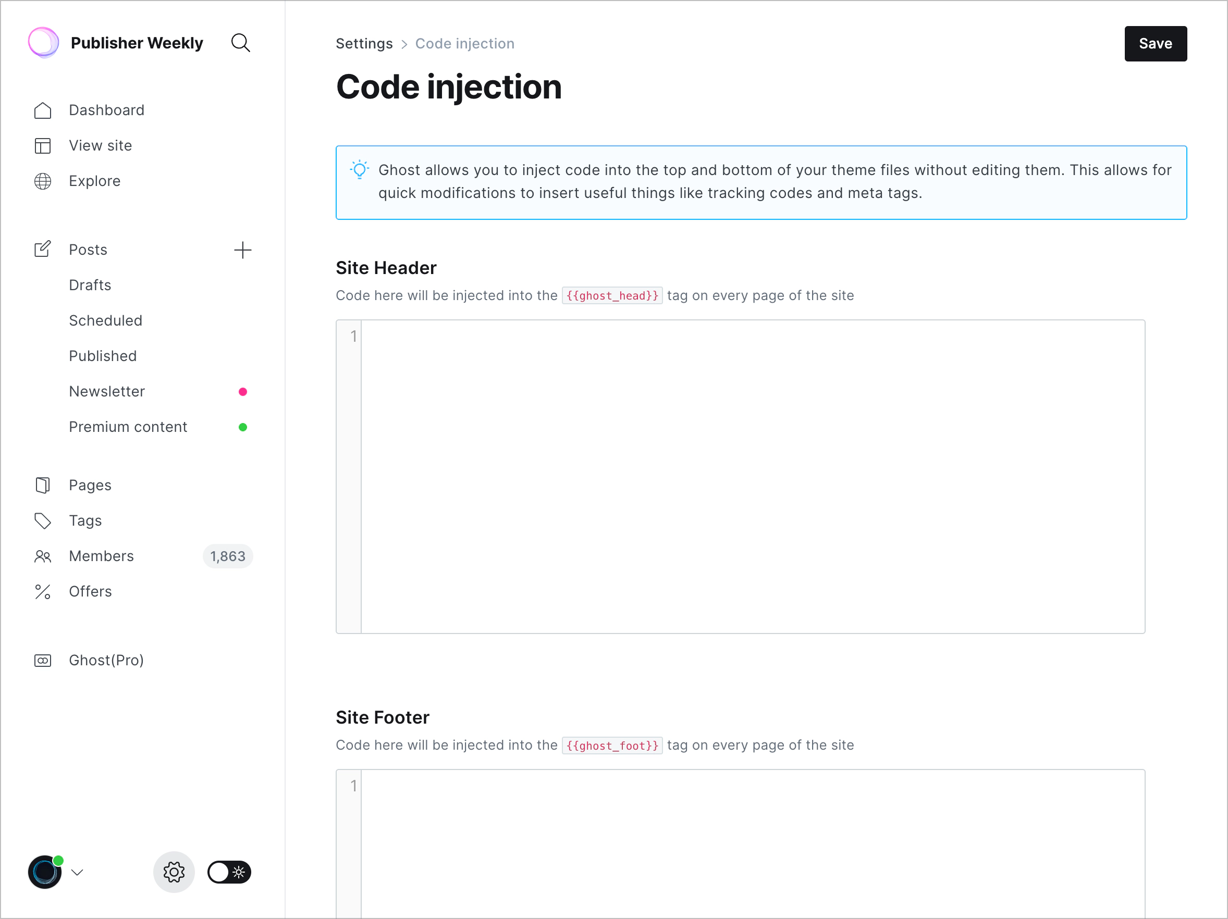Click the Ghost(Pro) icon in sidebar
This screenshot has height=919, width=1228.
click(42, 660)
